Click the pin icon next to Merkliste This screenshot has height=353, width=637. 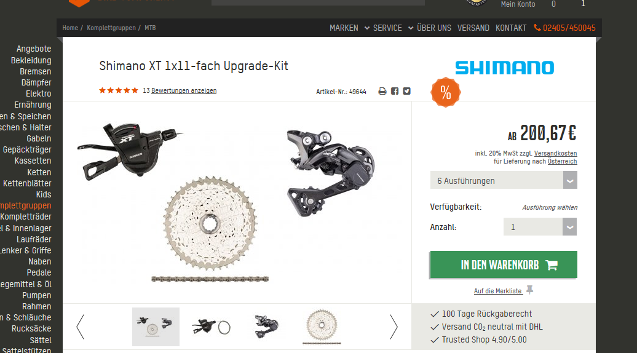tap(530, 290)
